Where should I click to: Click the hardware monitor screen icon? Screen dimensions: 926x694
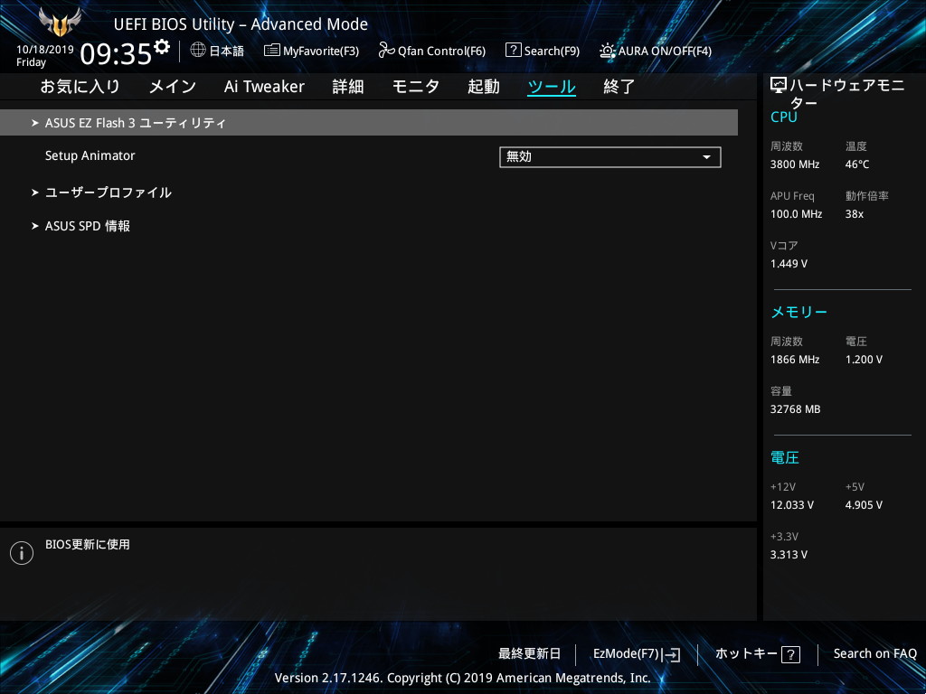tap(779, 86)
